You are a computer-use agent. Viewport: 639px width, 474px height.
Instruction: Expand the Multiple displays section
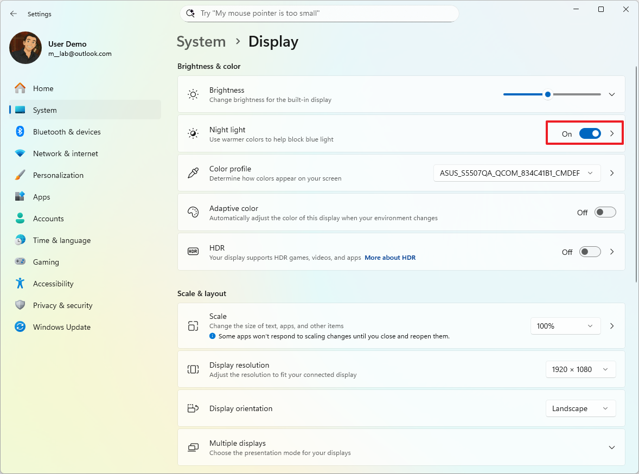612,447
